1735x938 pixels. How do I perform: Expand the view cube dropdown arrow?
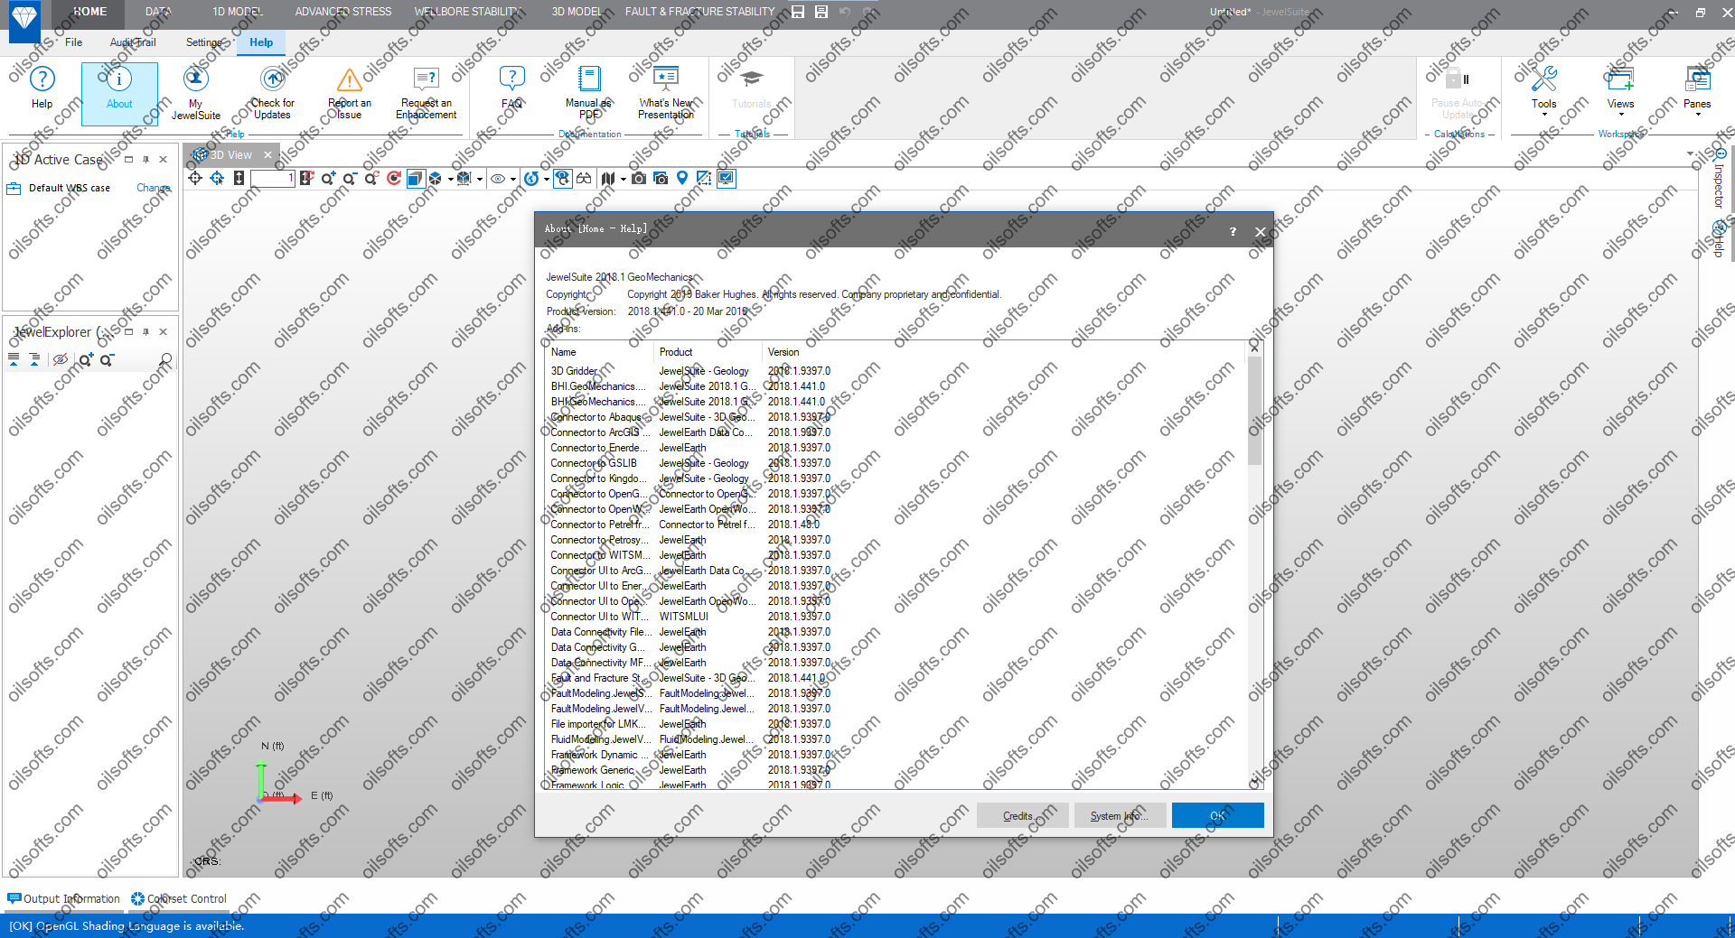tap(450, 180)
